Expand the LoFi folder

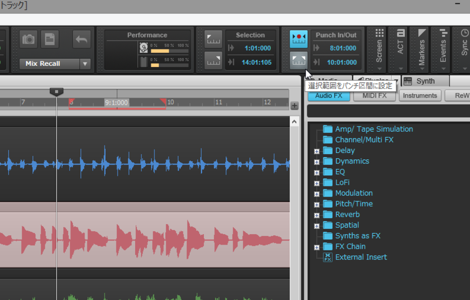click(x=317, y=184)
